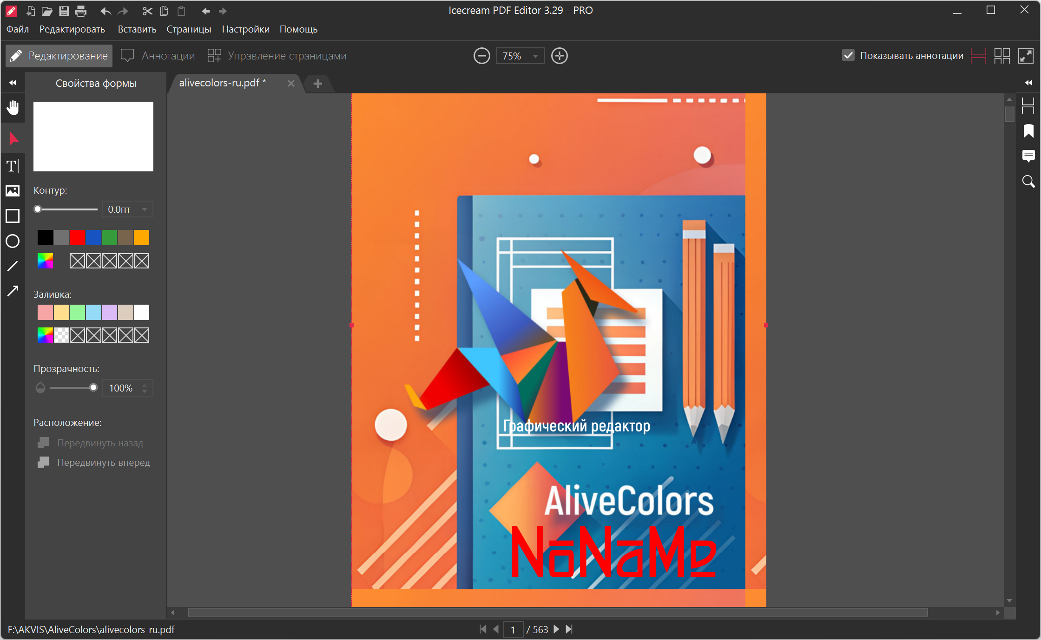Image resolution: width=1041 pixels, height=640 pixels.
Task: Switch to Аннотации mode
Action: pyautogui.click(x=158, y=56)
